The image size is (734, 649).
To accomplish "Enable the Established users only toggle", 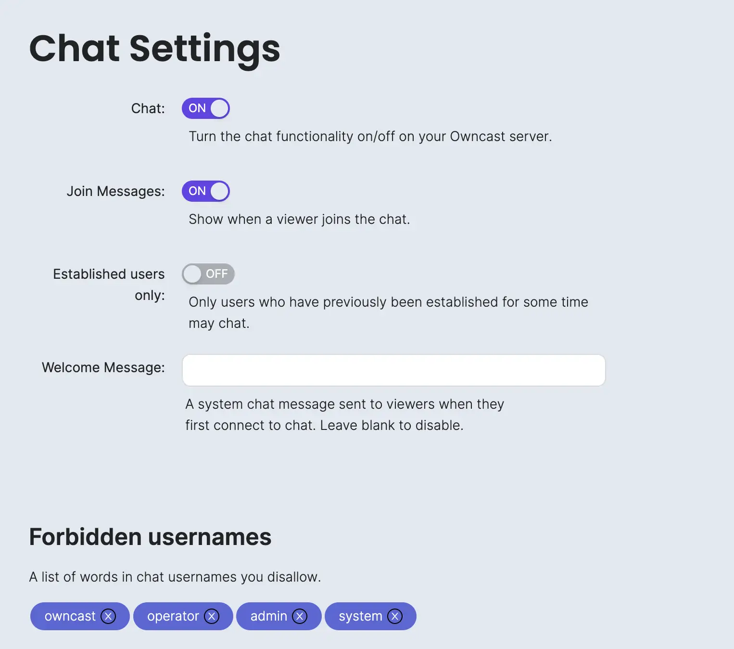I will pos(208,274).
